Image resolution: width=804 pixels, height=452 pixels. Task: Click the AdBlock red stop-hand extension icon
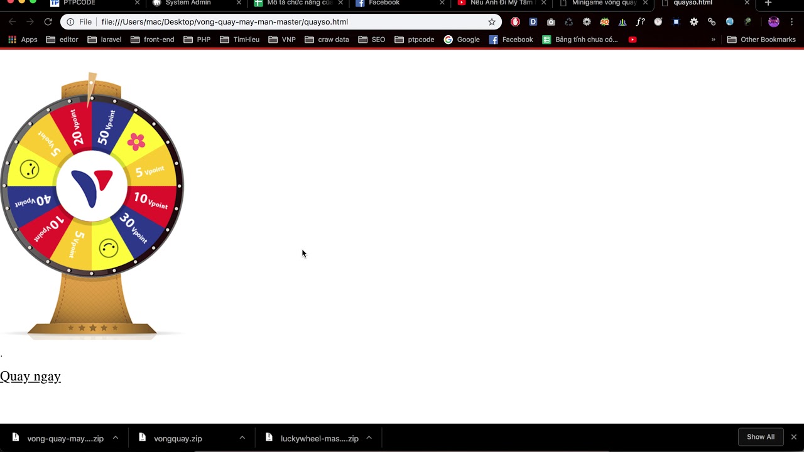[515, 22]
